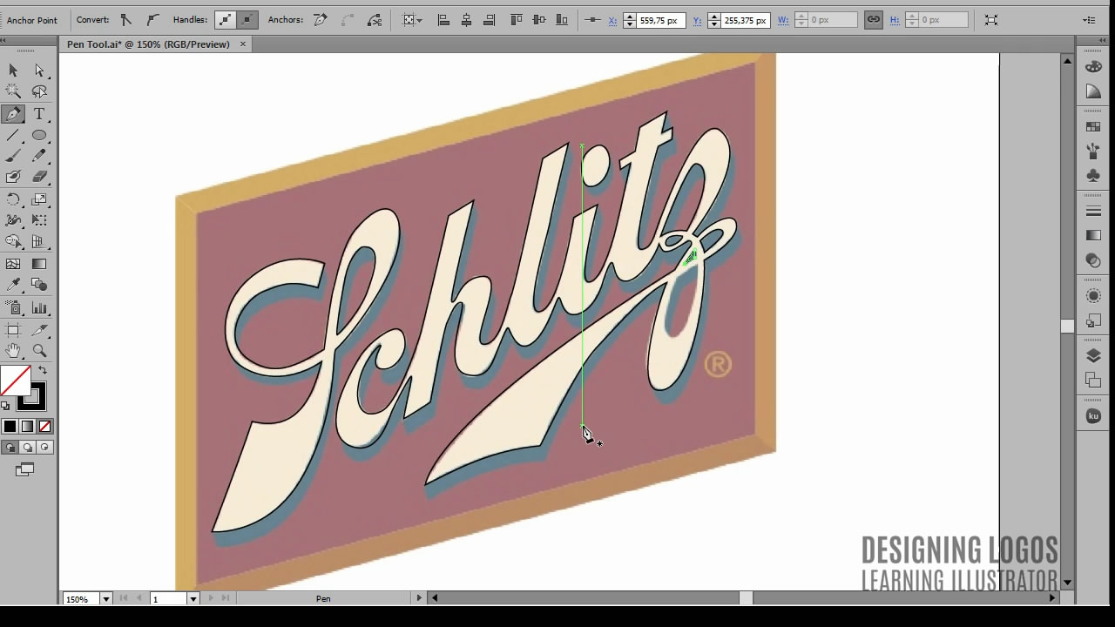The image size is (1115, 627).
Task: Select the Direct Selection tool (white arrow)
Action: (x=39, y=71)
